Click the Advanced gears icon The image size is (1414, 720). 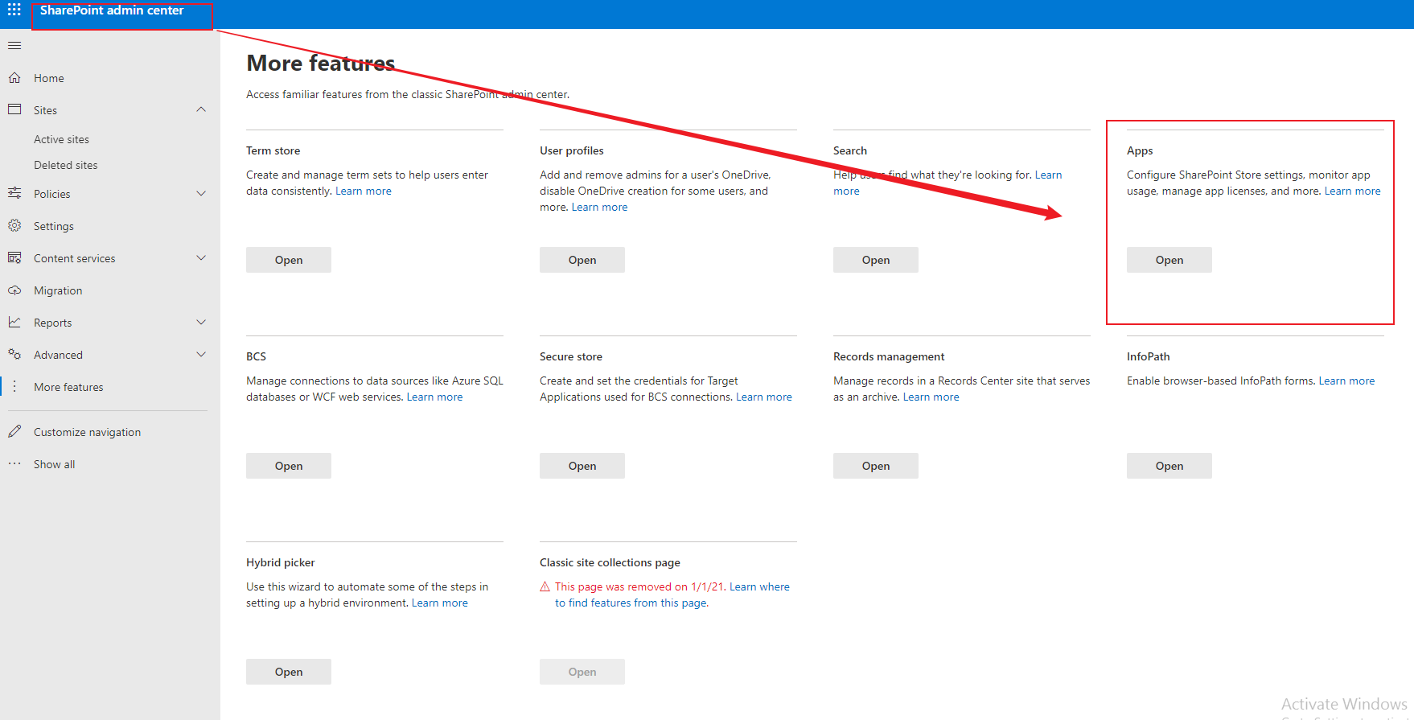pyautogui.click(x=14, y=354)
